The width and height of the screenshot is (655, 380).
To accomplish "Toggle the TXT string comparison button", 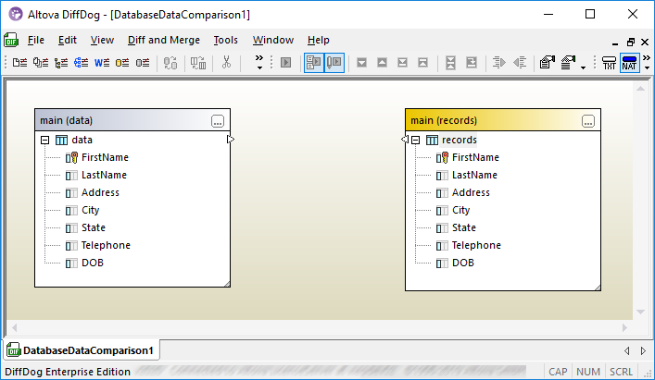I will 609,63.
